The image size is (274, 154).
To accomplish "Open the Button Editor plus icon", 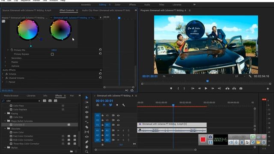I will (x=268, y=89).
